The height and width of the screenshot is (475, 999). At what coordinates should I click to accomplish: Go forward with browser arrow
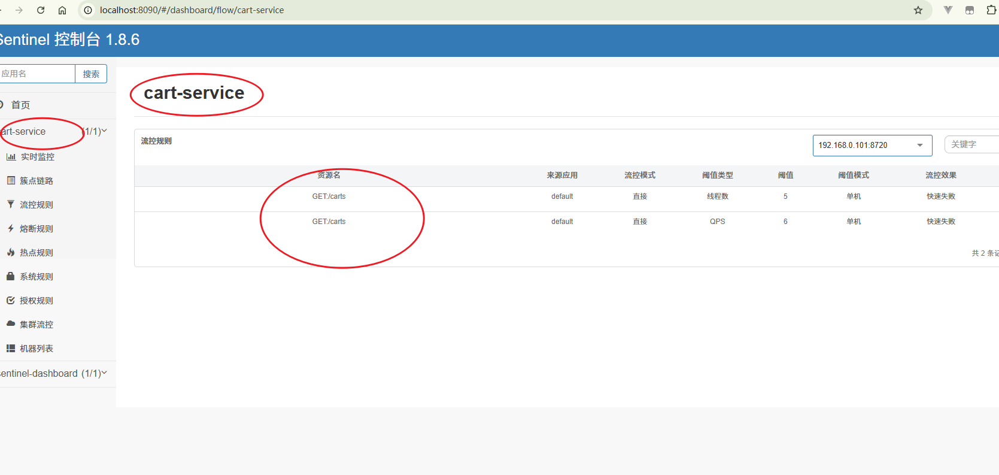click(19, 10)
